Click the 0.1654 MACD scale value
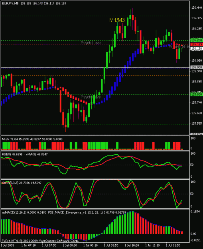The image size is (203, 249). coord(196,212)
